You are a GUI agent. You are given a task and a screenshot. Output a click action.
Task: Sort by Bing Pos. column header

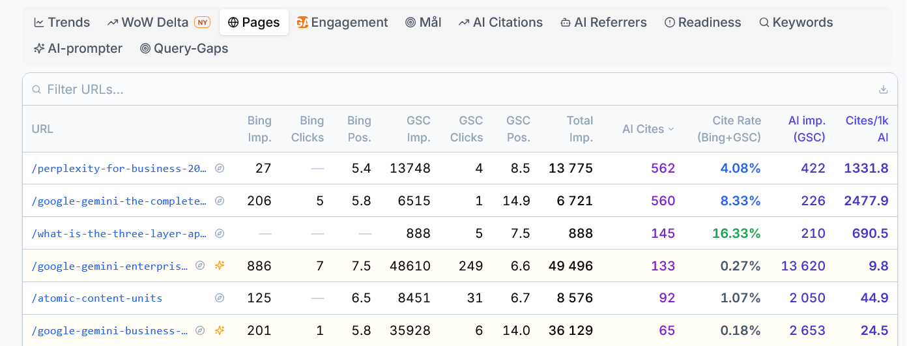tap(359, 129)
